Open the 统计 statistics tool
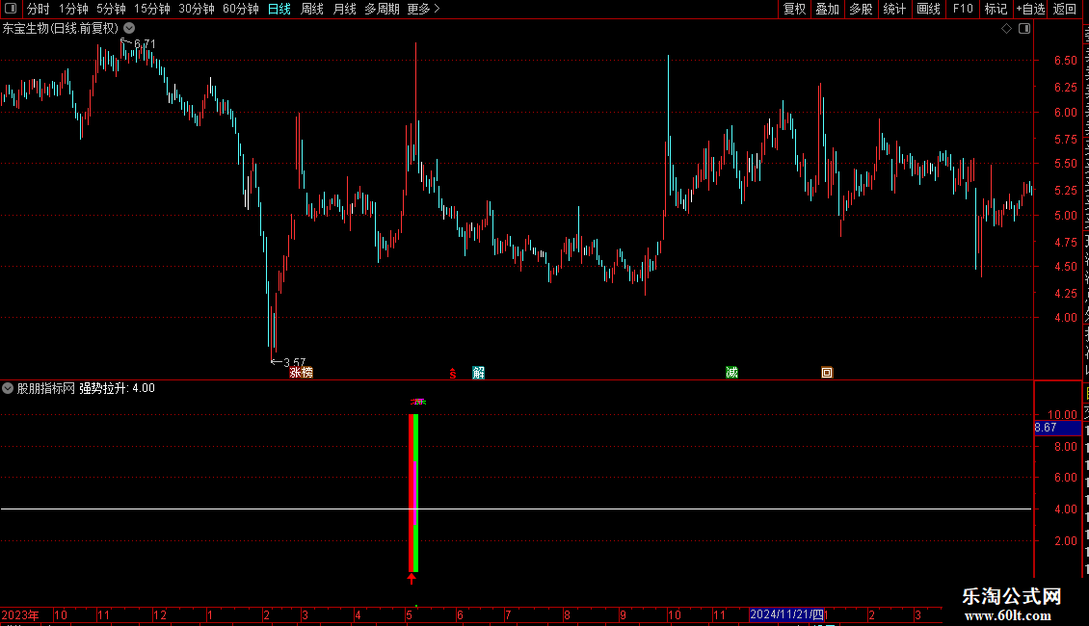This screenshot has width=1089, height=626. [x=893, y=9]
